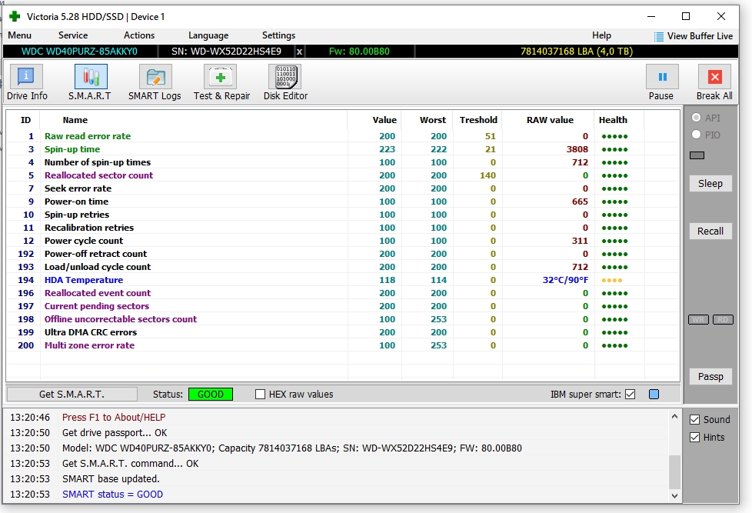752x513 pixels.
Task: Select the API radio button
Action: pyautogui.click(x=697, y=118)
